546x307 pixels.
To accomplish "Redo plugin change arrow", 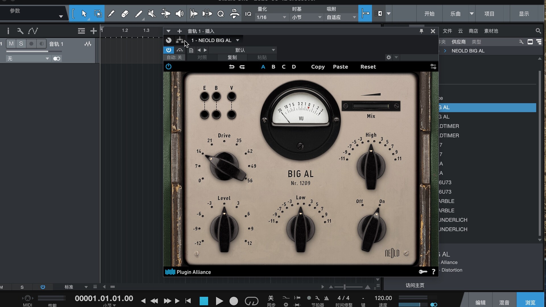I will point(242,67).
